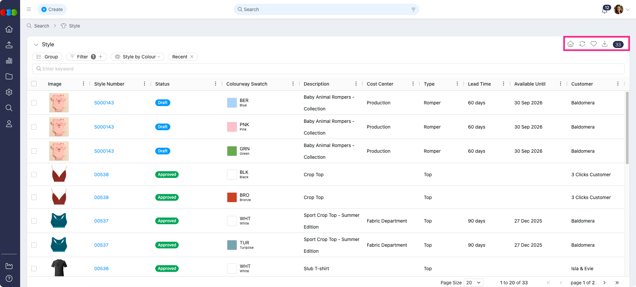This screenshot has width=636, height=287.
Task: Open the user profile sidebar icon
Action: coord(9,124)
